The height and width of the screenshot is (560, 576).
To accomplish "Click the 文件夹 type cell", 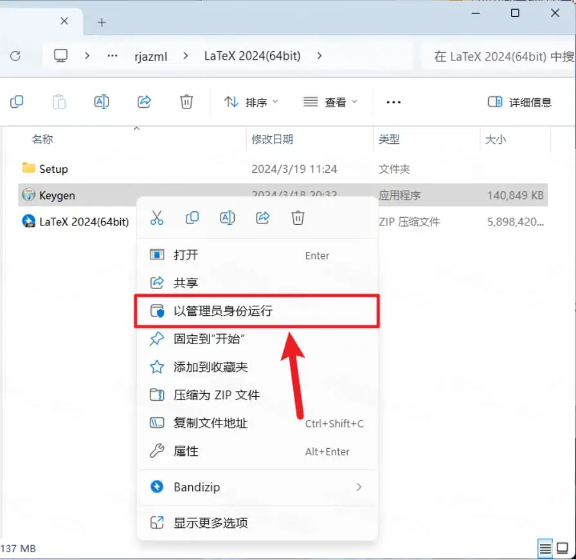I will coord(394,169).
